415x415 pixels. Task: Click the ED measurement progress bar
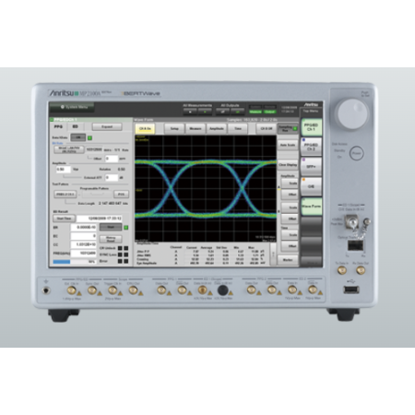pyautogui.click(x=74, y=262)
